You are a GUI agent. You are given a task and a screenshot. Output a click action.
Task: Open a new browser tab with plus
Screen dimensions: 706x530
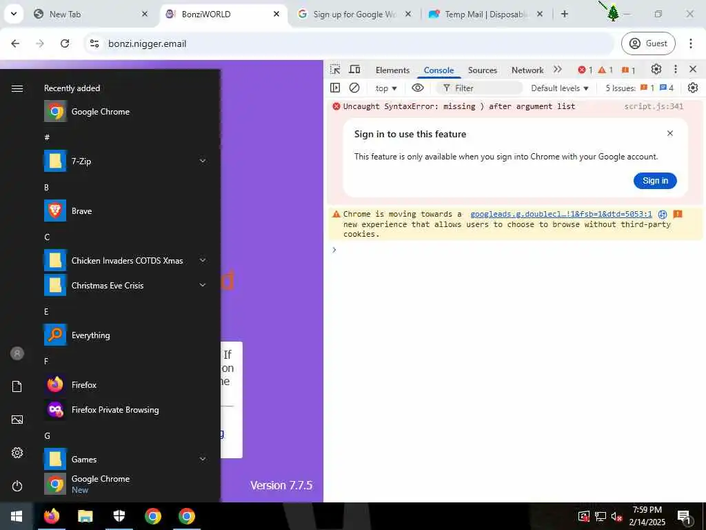[x=564, y=14]
